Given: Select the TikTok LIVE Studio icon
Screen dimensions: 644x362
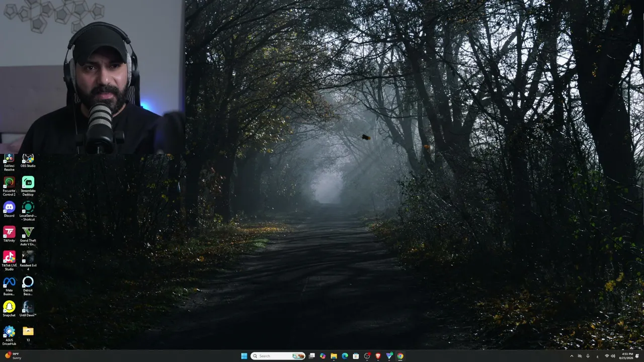Looking at the screenshot, I should point(9,261).
